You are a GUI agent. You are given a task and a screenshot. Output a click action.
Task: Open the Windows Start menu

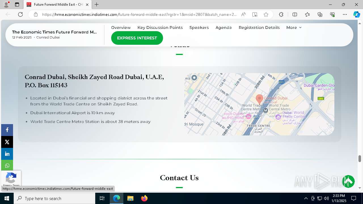pos(7,198)
